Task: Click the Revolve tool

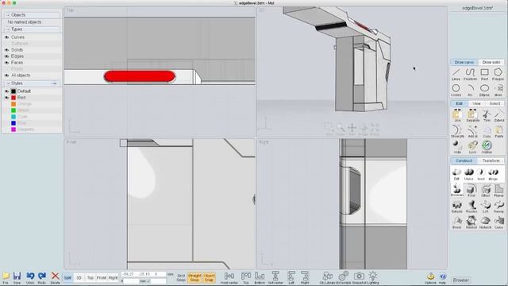Action: click(x=471, y=207)
